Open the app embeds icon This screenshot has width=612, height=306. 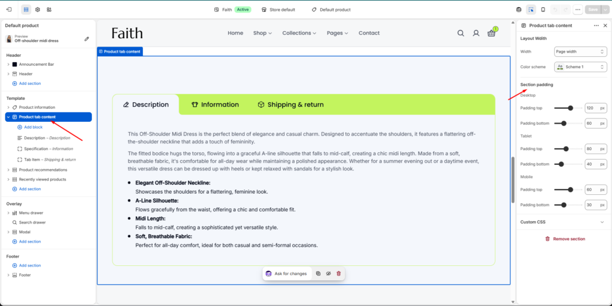(x=49, y=10)
